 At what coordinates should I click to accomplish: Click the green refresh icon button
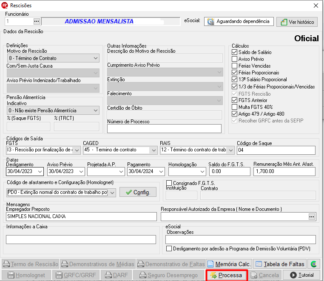(313, 264)
